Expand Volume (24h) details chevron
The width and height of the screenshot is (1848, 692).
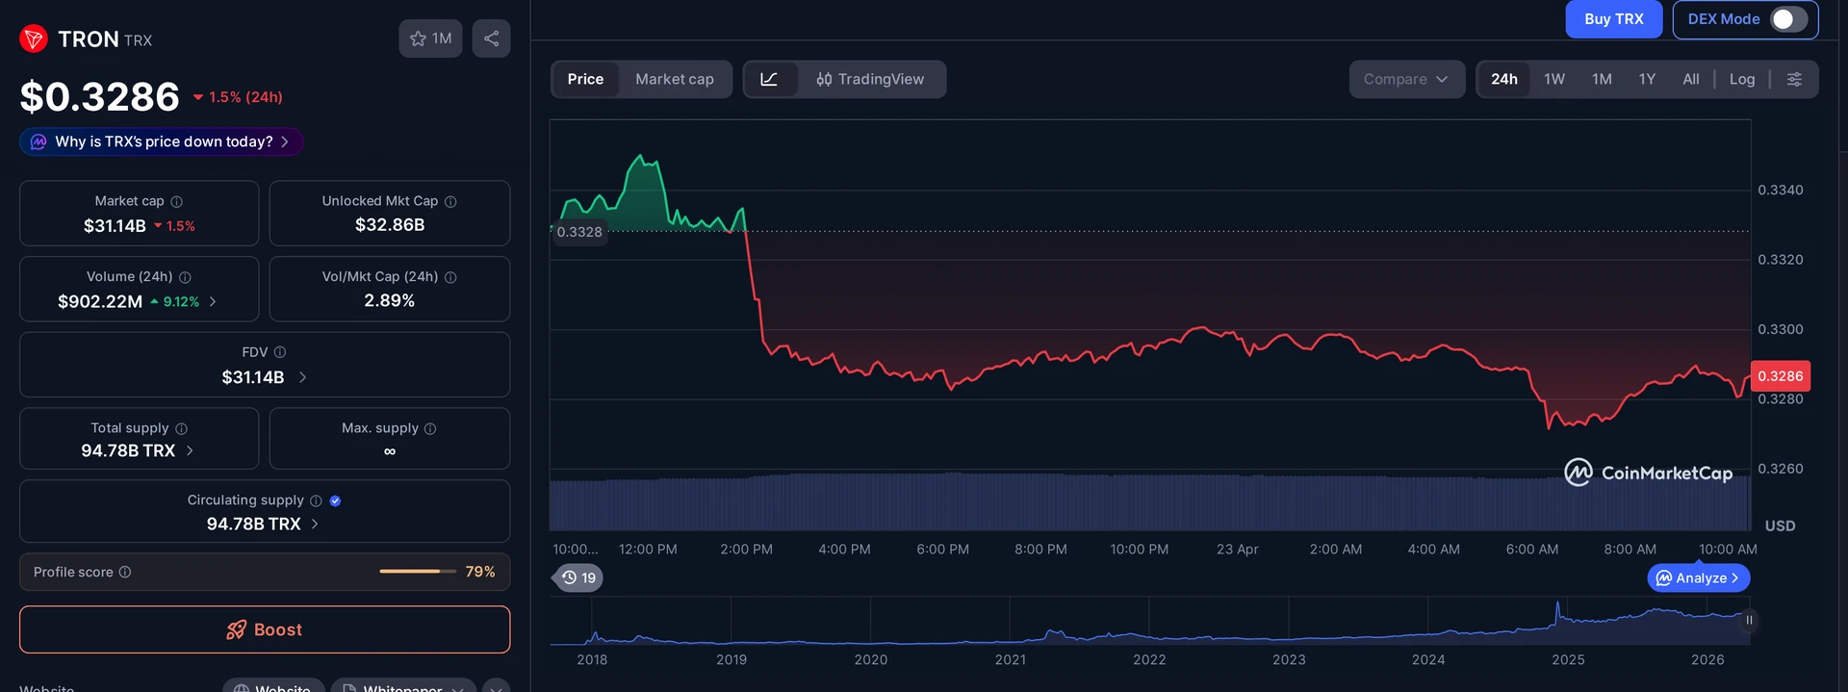pyautogui.click(x=213, y=301)
